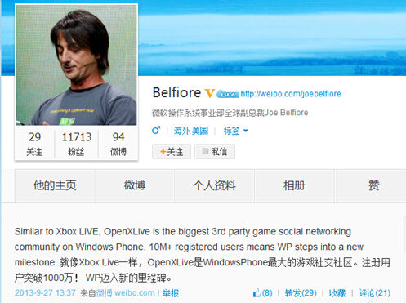
Task: Click the blue level badge icon
Action: pyautogui.click(x=228, y=94)
